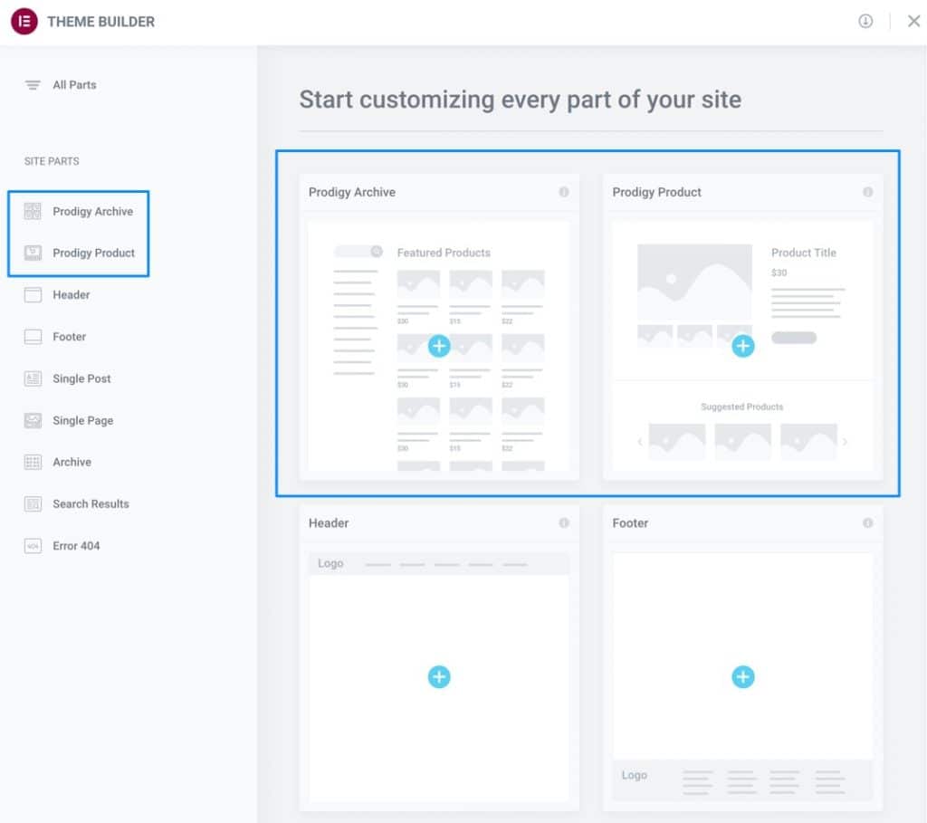Click Footer card title
The image size is (927, 823).
pyautogui.click(x=630, y=523)
